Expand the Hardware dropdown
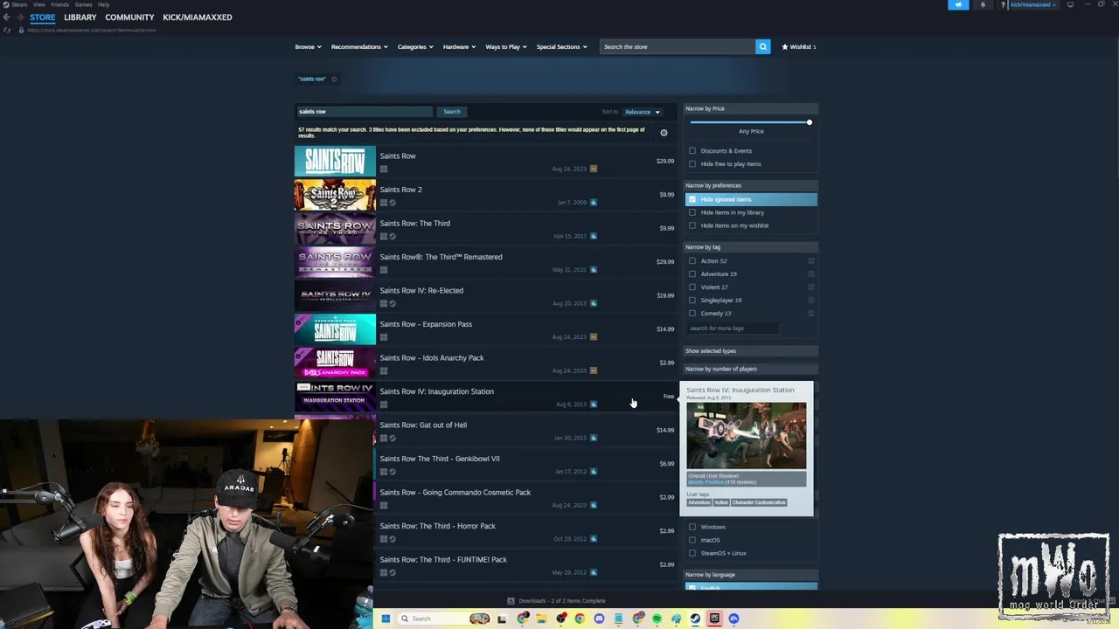 (459, 46)
